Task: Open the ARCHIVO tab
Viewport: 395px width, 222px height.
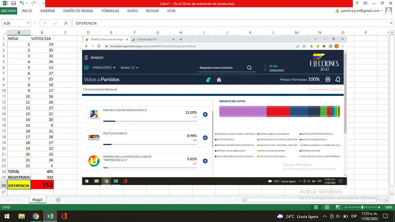Action: 8,11
